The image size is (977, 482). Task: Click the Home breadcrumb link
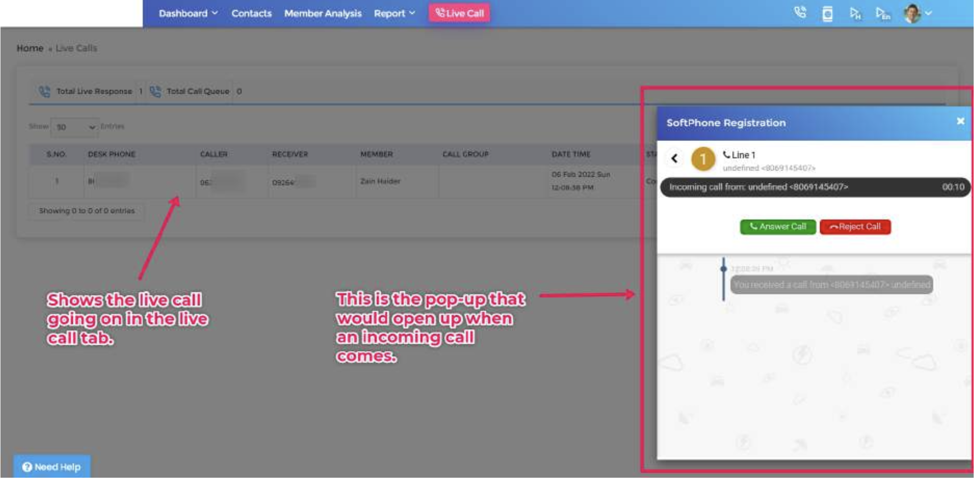tap(30, 48)
